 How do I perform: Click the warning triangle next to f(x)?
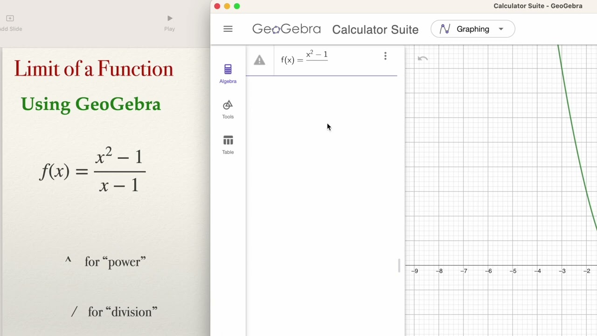[259, 60]
